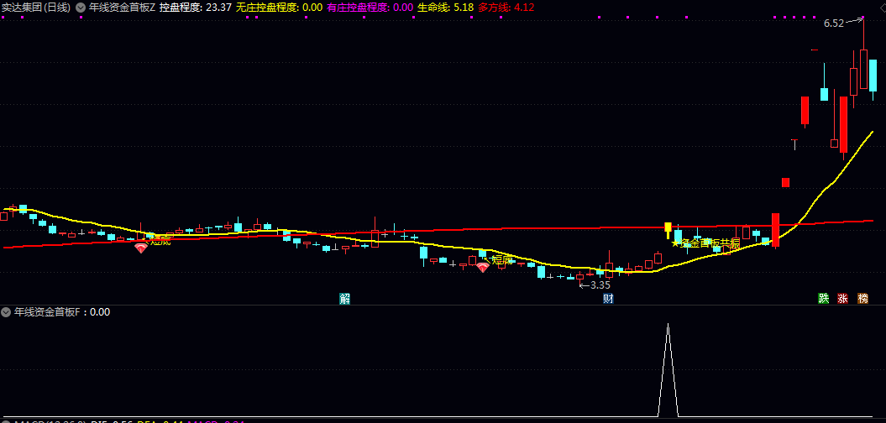Screen dimensions: 886x423
Task: Open the orange 榜 marker icon
Action: 862,299
